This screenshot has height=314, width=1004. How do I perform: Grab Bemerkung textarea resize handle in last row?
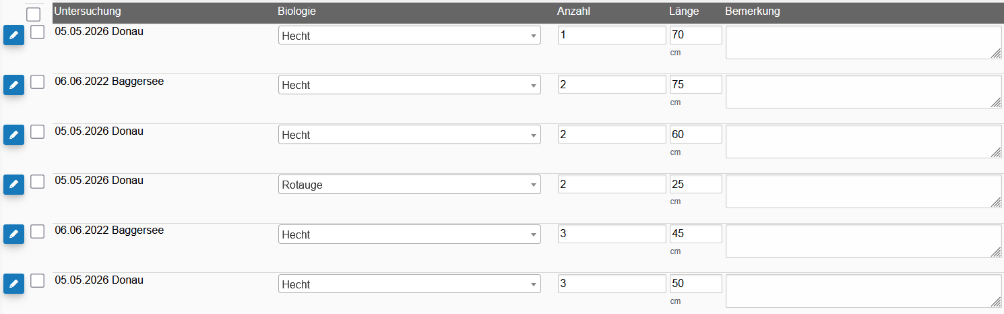pos(996,303)
